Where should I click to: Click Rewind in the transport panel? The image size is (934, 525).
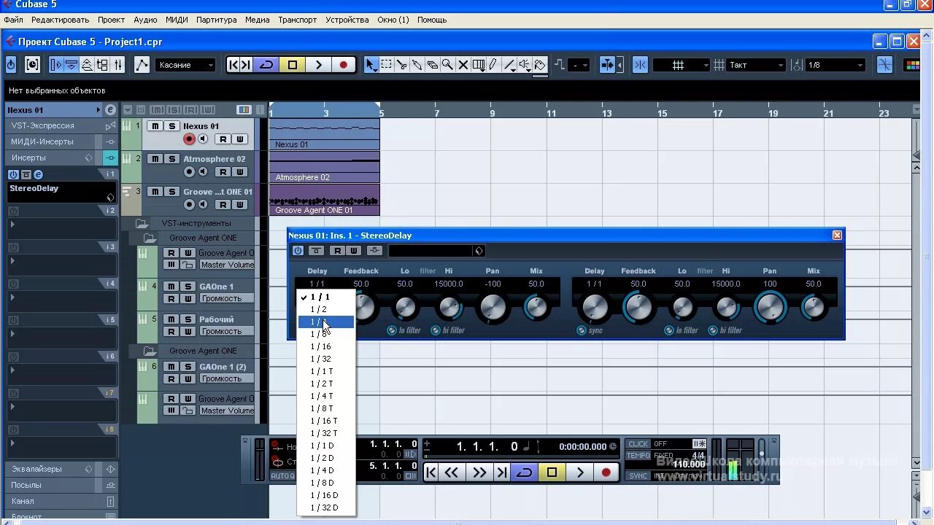(452, 472)
